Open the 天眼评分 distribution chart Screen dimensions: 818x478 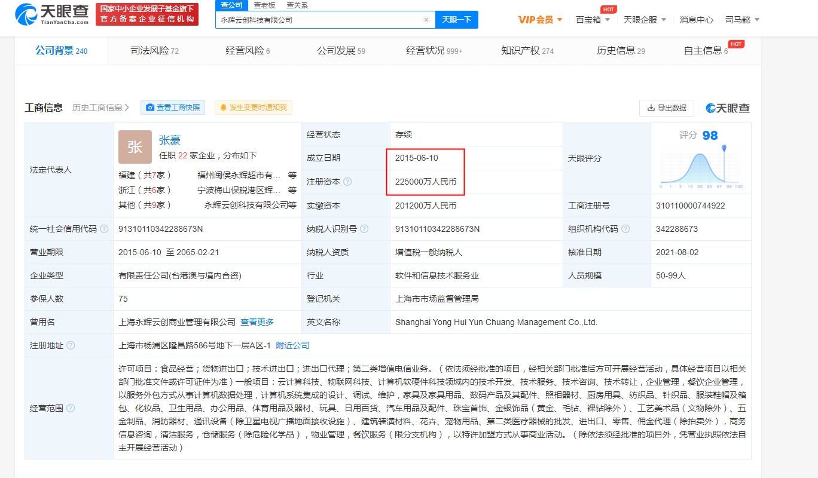pyautogui.click(x=701, y=167)
